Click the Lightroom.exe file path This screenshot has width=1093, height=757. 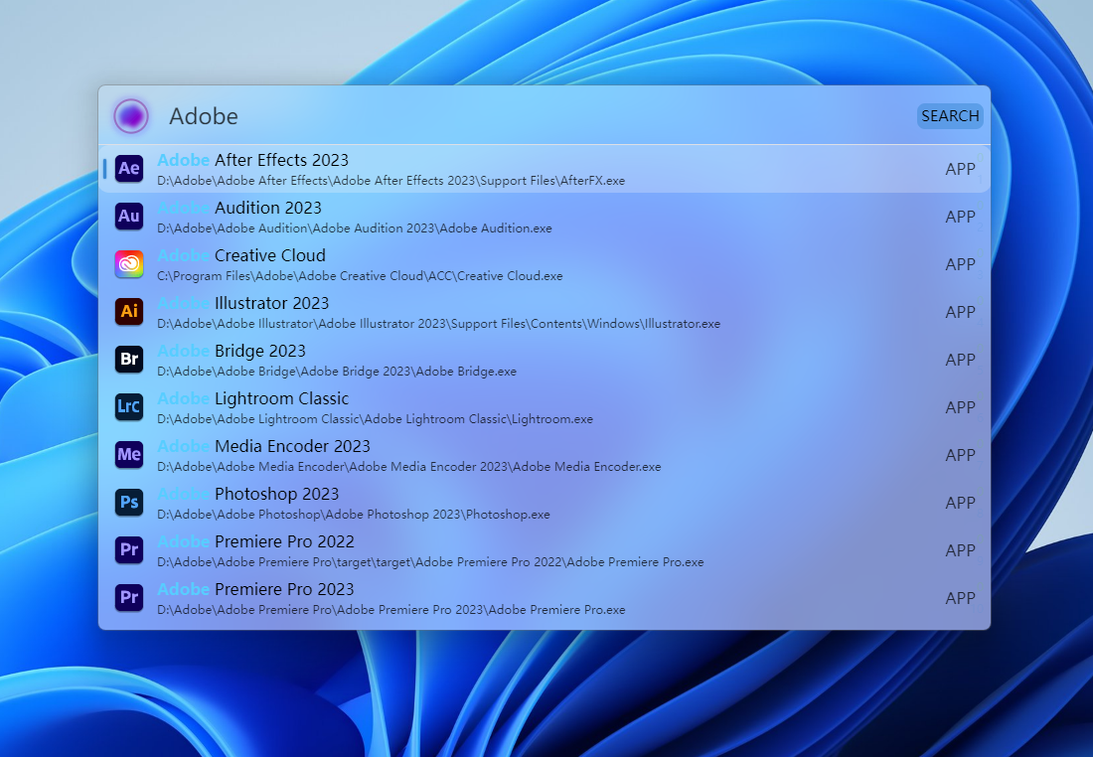point(375,419)
